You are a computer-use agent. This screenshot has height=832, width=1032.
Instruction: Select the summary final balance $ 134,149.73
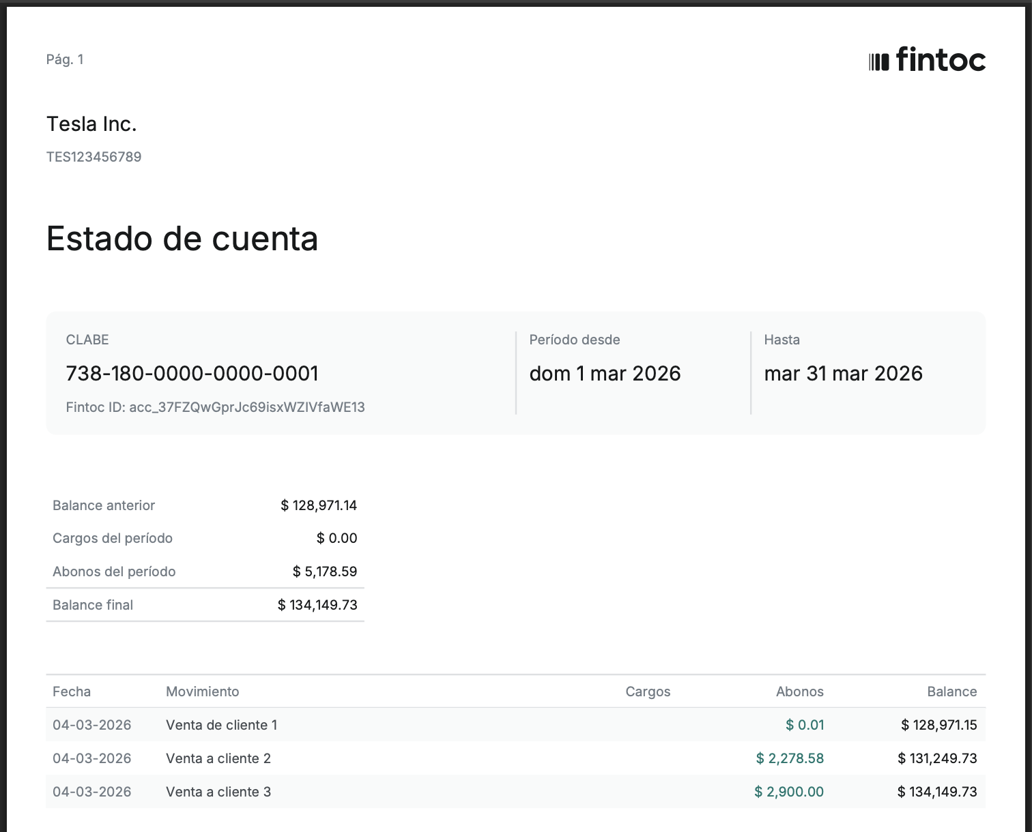[x=317, y=605]
